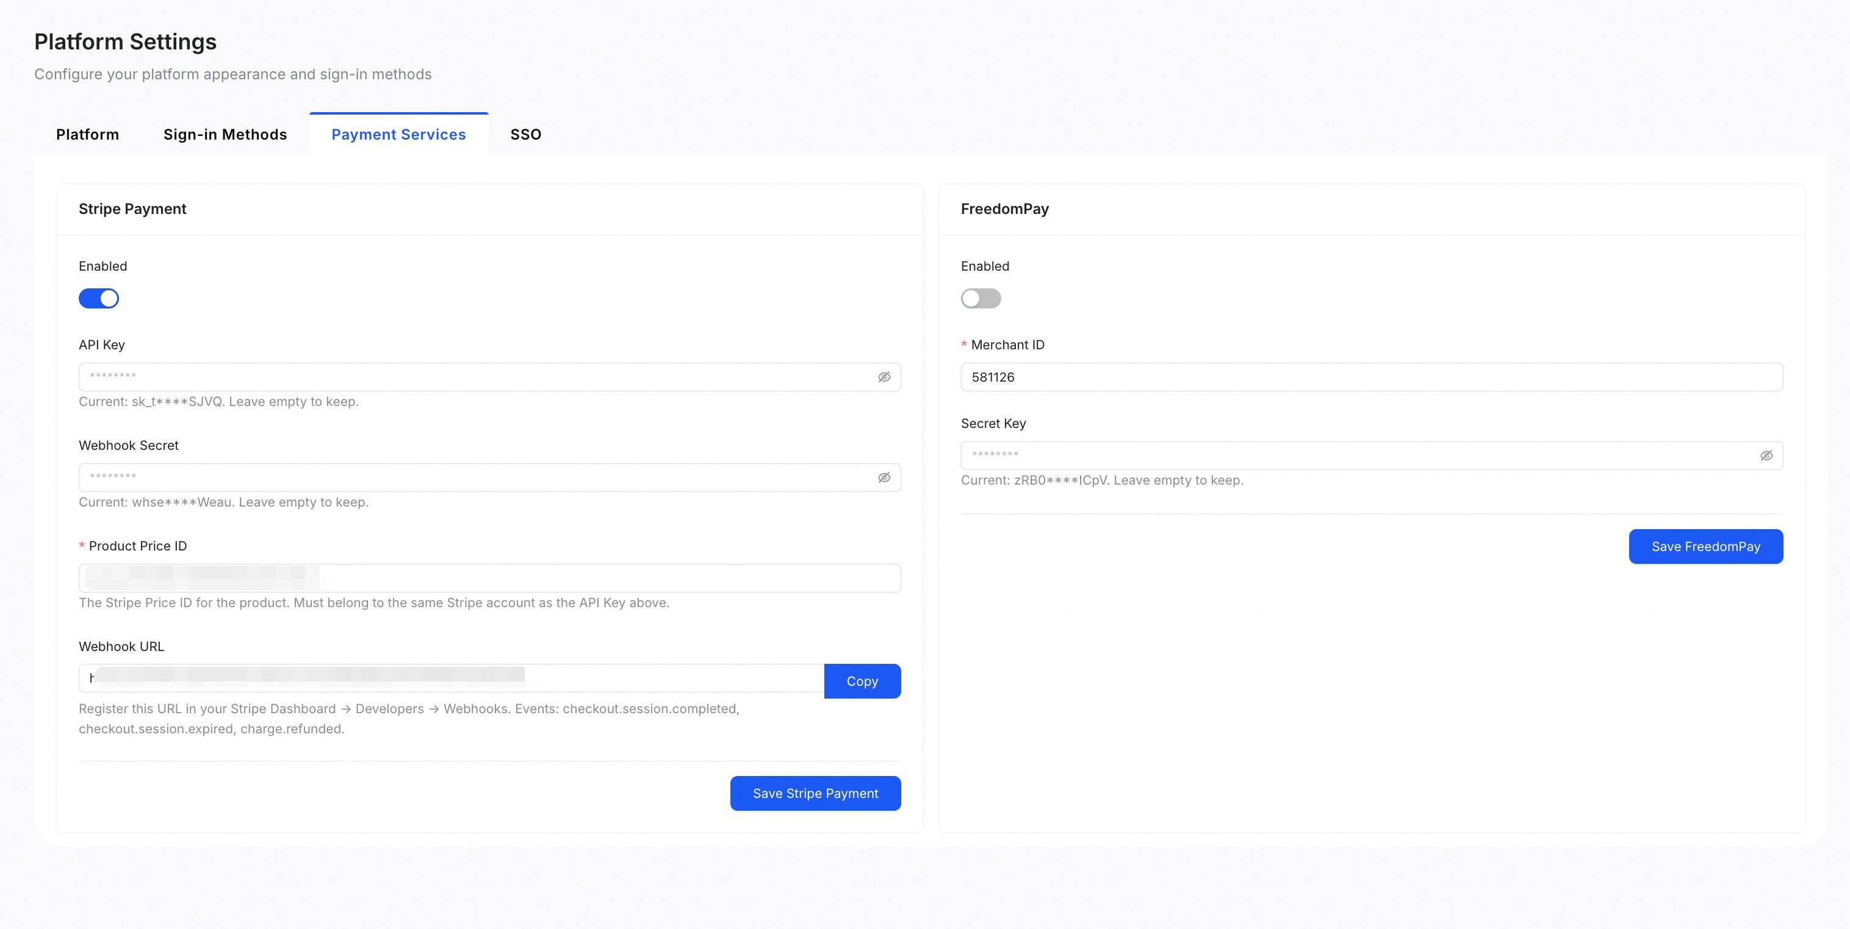Click the FreedomPay card heading
Screen dimensions: 1850x929
tap(1005, 208)
